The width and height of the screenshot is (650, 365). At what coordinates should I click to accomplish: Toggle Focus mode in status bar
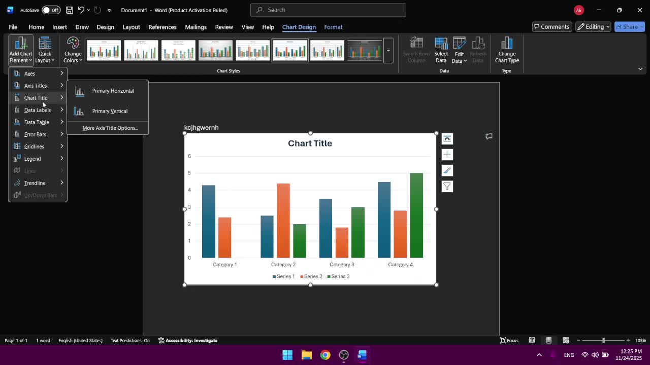pos(509,340)
